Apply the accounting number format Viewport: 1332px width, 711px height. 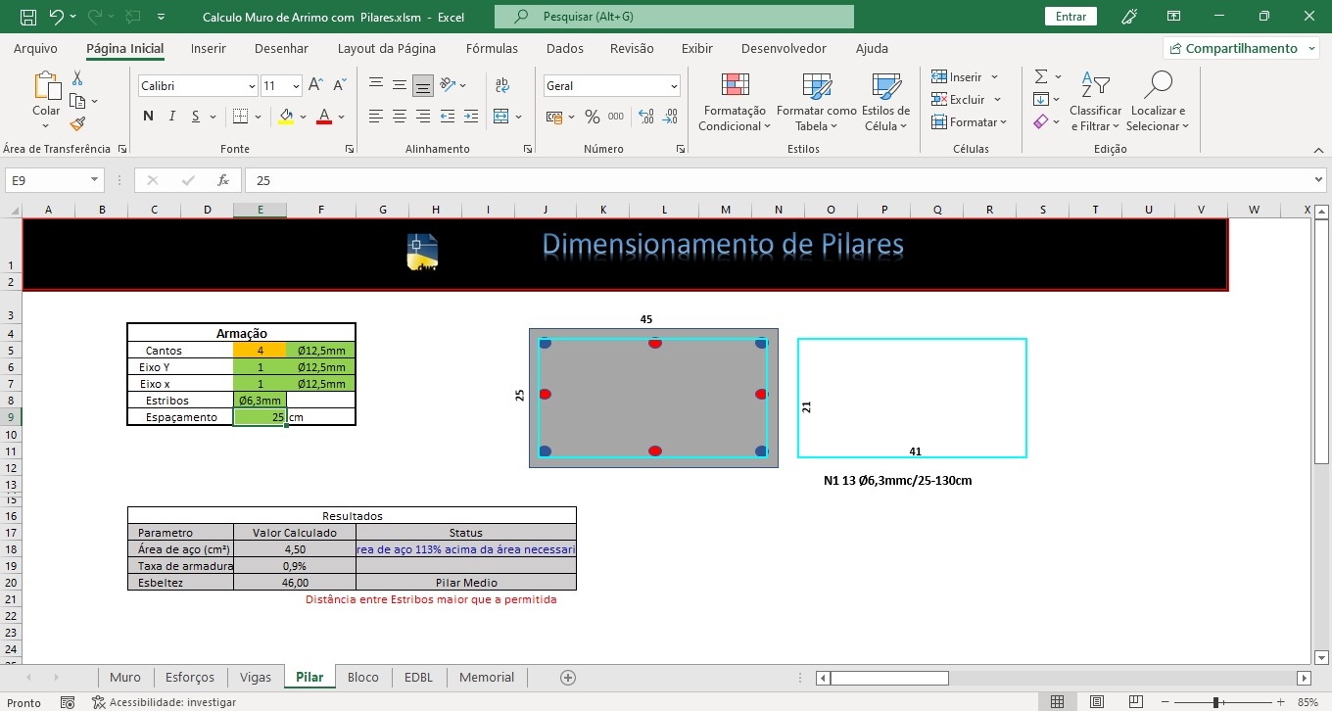pyautogui.click(x=554, y=117)
